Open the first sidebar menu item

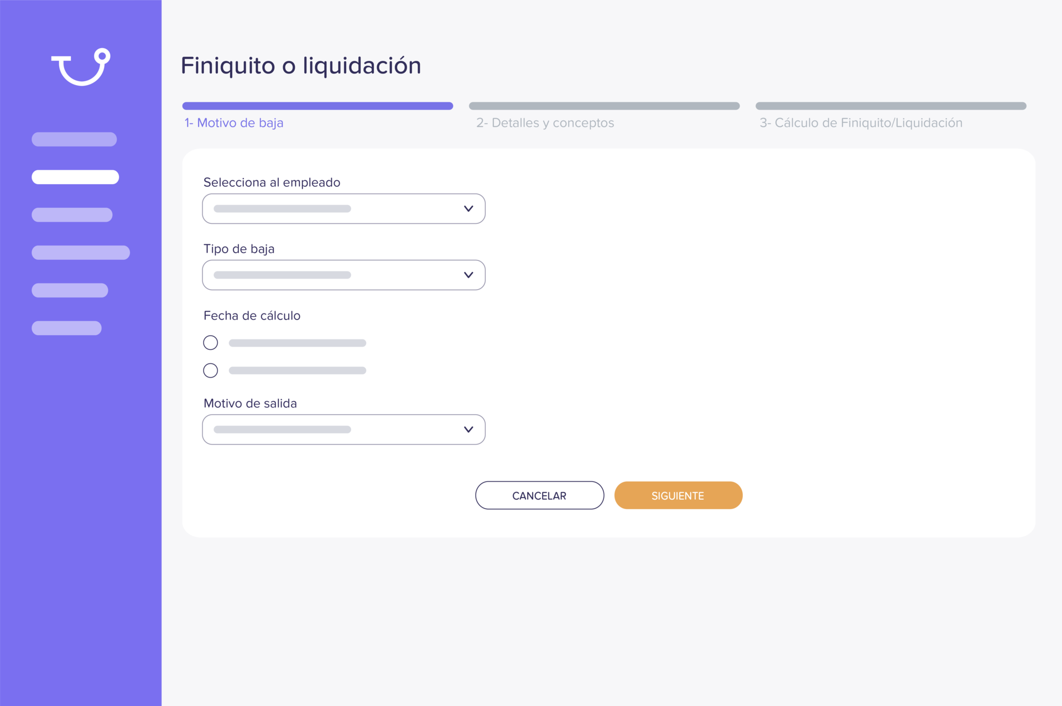pyautogui.click(x=74, y=139)
